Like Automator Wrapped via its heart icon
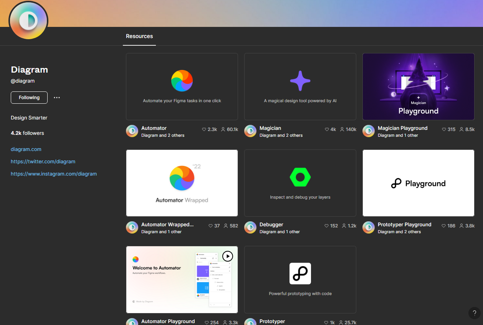 click(210, 226)
